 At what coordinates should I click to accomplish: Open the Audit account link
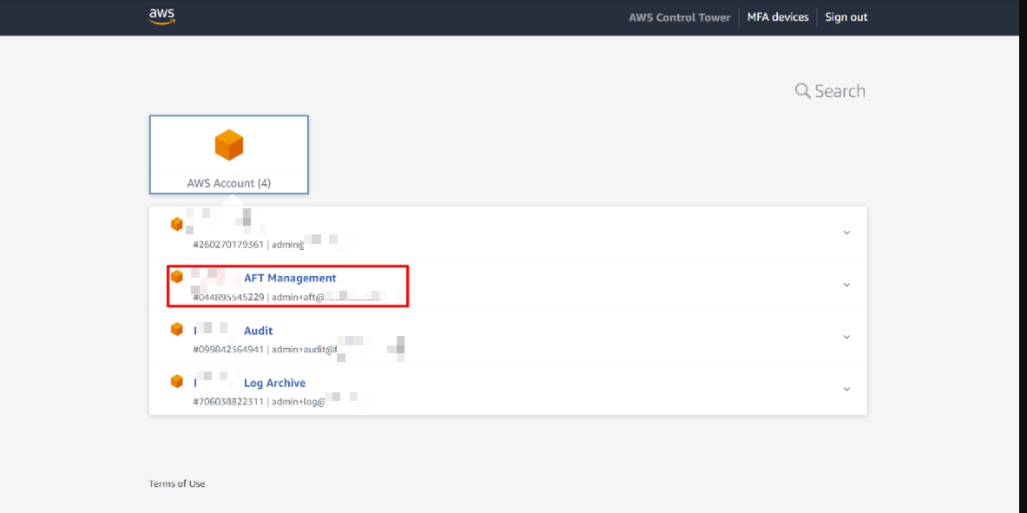click(x=258, y=331)
